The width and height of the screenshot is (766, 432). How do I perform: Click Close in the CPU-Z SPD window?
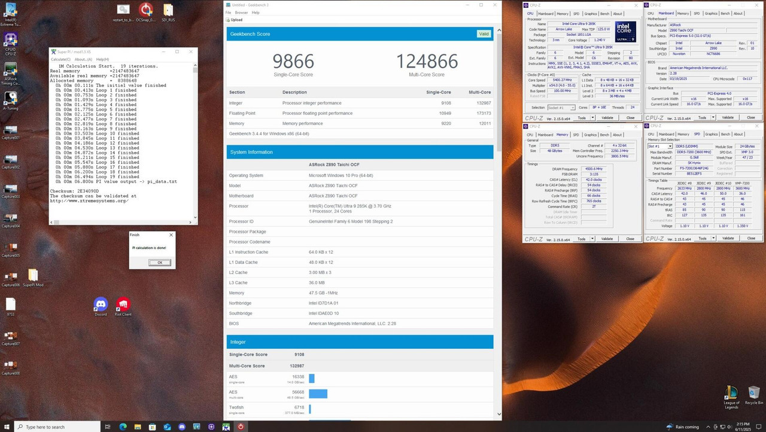750,239
